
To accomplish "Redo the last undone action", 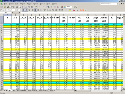I will point(43,7).
